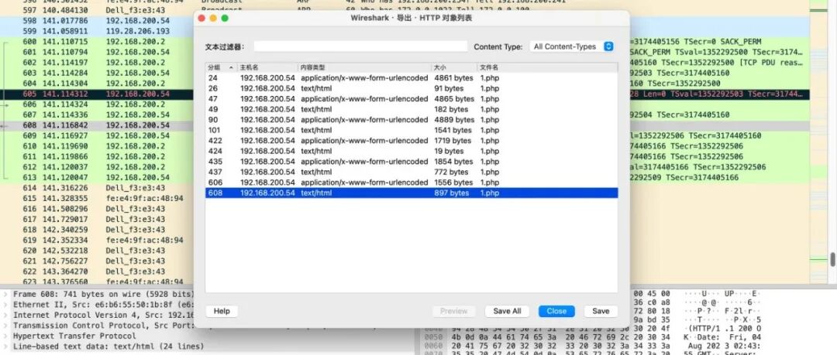
Task: Select object row for packet 26
Action: coord(412,88)
